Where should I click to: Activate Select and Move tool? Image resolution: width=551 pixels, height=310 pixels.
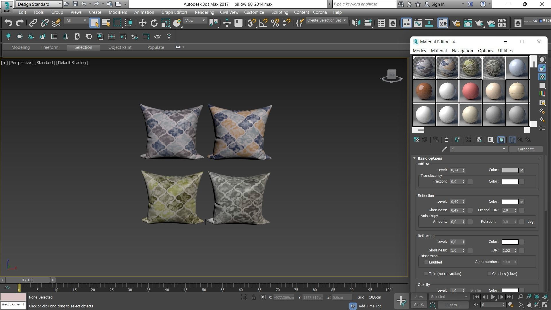(x=142, y=23)
